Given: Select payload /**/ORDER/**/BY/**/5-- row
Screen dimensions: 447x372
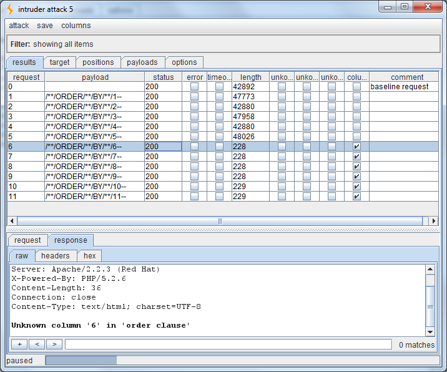Looking at the screenshot, I should [223, 137].
